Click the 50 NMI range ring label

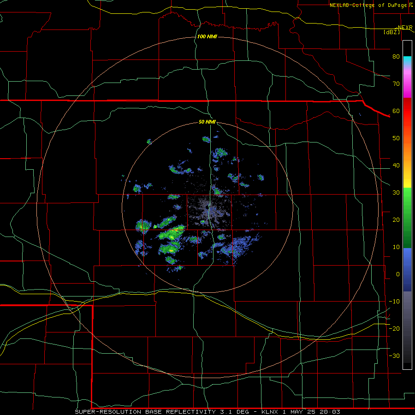point(207,122)
